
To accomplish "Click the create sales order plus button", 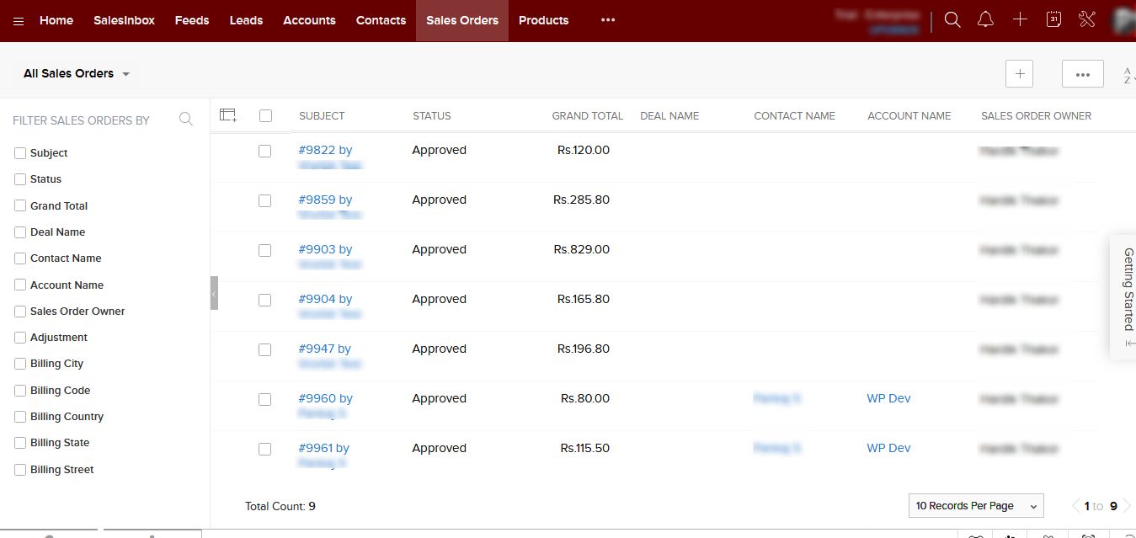I will (x=1020, y=73).
